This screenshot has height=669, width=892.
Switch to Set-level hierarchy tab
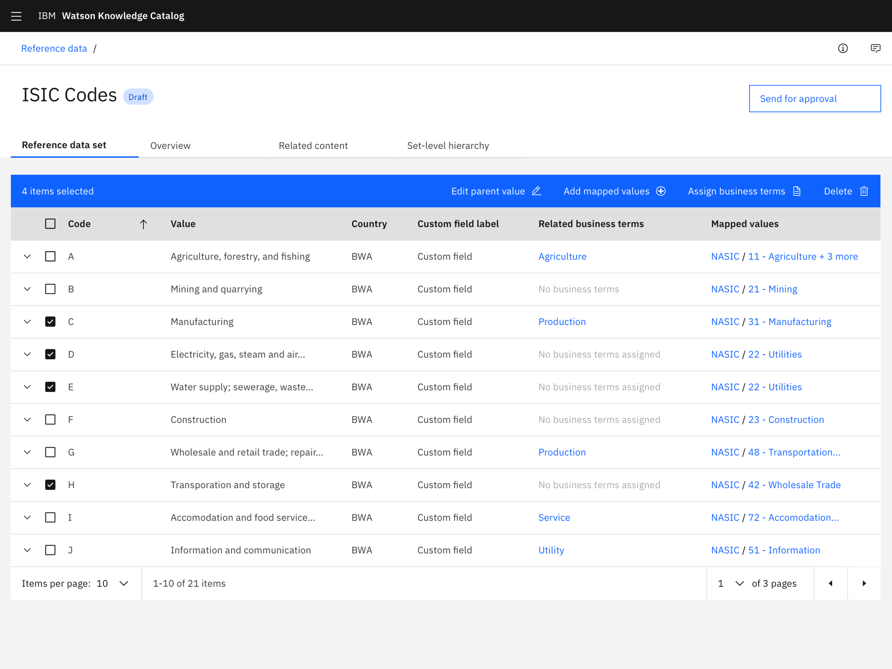448,146
